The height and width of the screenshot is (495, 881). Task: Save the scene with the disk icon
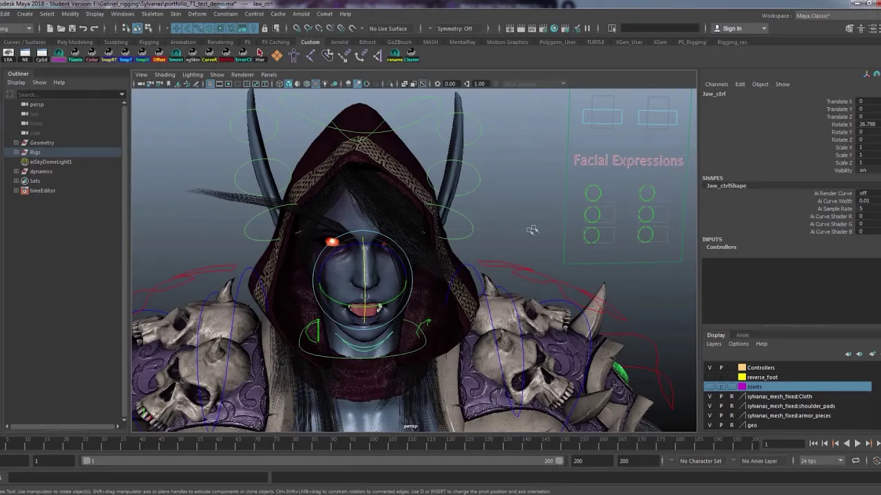[72, 28]
